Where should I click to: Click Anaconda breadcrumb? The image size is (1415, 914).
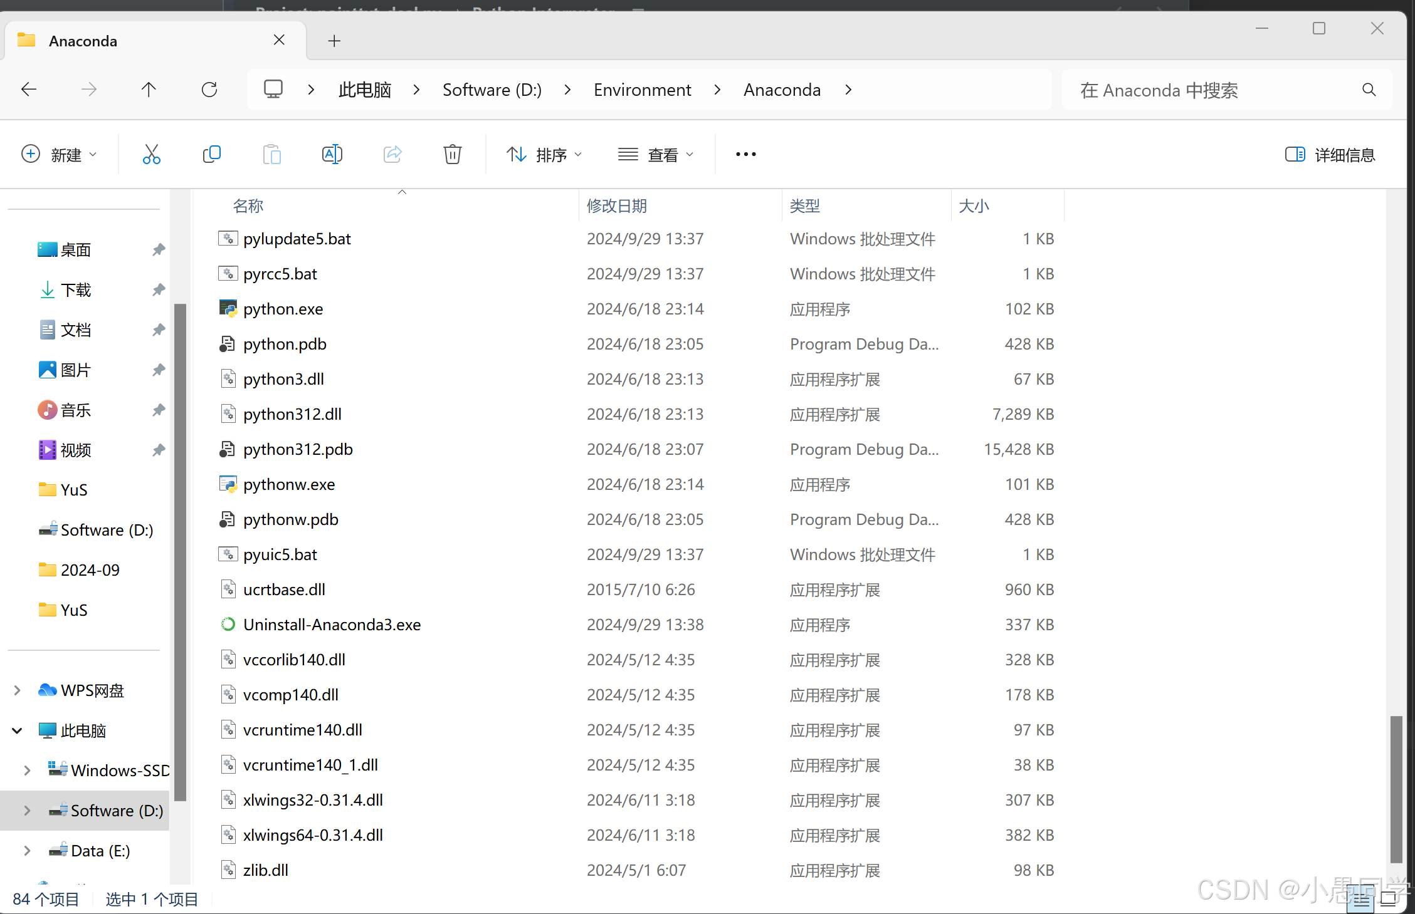(x=782, y=90)
